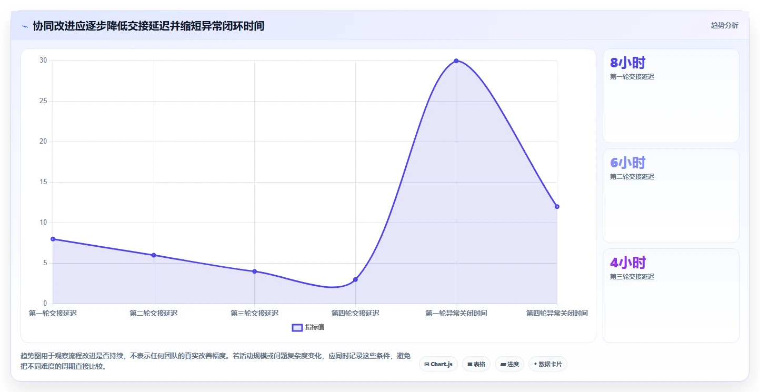Click the data point for 第四轮交接延迟
This screenshot has height=392, width=760.
pos(355,279)
